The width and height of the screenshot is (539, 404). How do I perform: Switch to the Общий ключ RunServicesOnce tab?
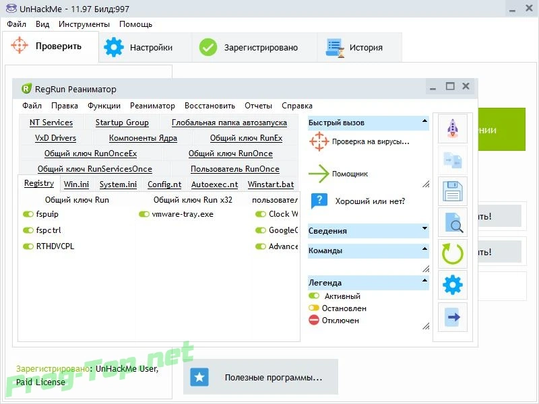point(95,169)
